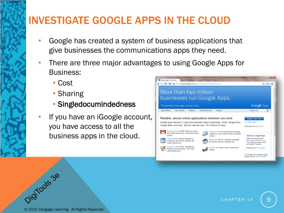This screenshot has height=213, width=284.
Task: Click the Google Docs icon
Action: tap(163, 149)
